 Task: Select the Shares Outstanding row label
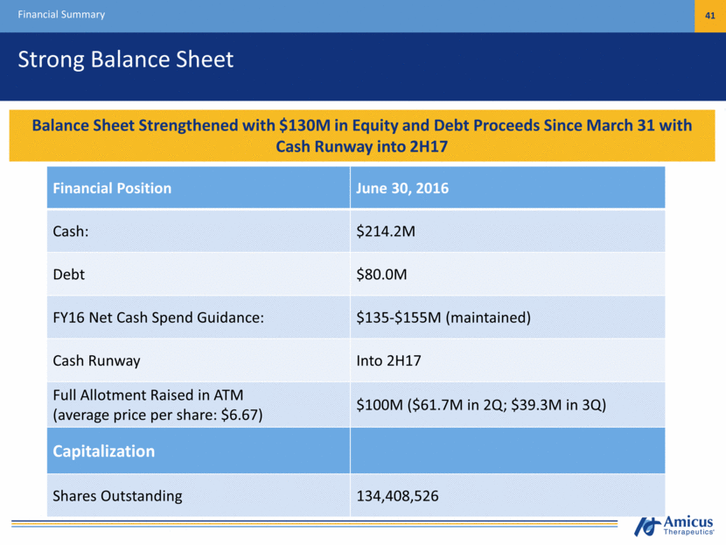click(119, 496)
